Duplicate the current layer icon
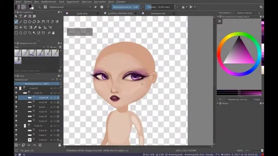The image size is (278, 156). (23, 145)
